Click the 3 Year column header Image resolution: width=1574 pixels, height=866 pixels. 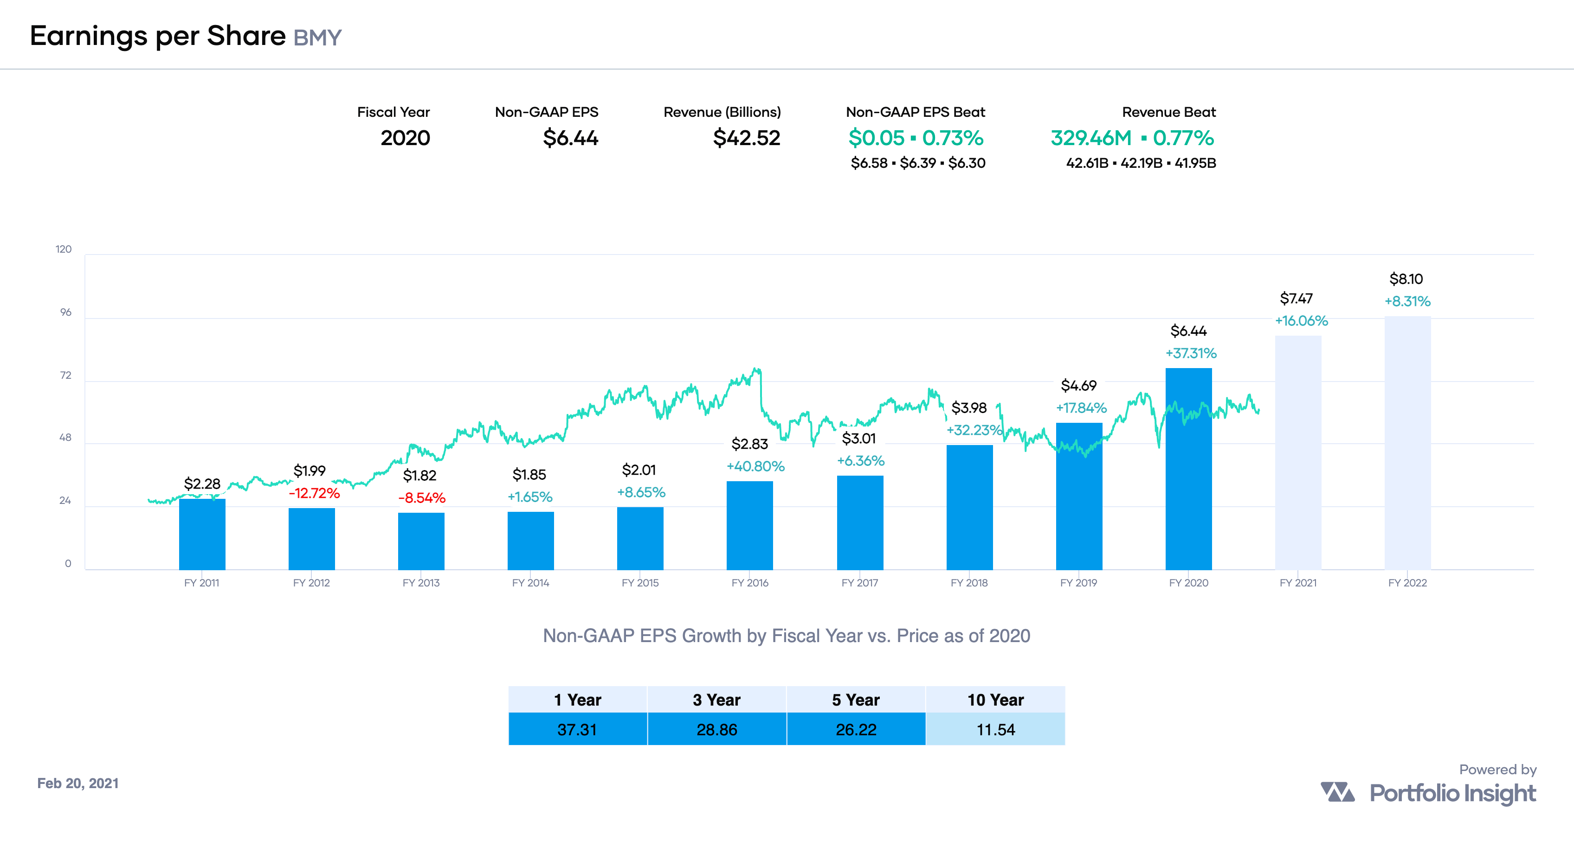point(717,700)
